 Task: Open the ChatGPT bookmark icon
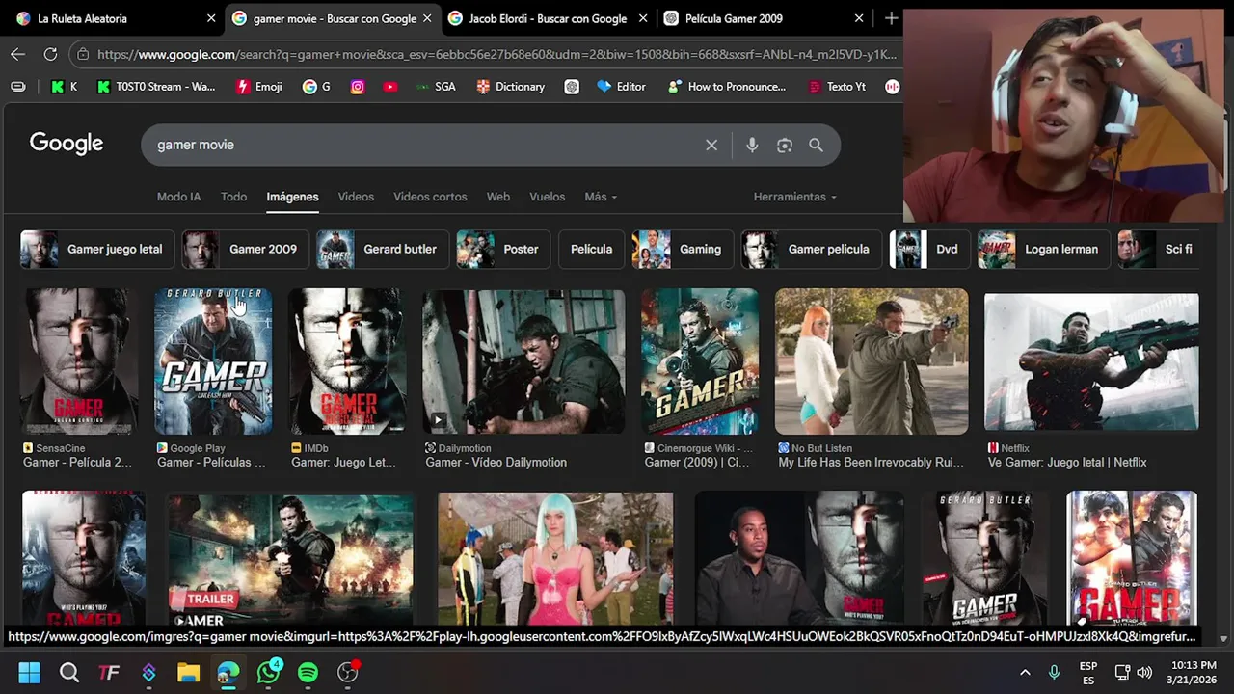pos(572,87)
